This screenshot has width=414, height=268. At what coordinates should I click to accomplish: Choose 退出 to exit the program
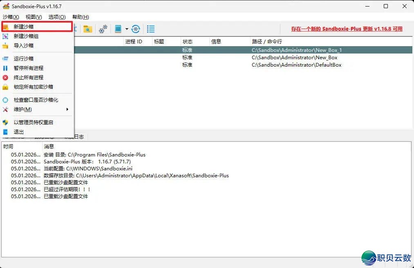click(19, 132)
